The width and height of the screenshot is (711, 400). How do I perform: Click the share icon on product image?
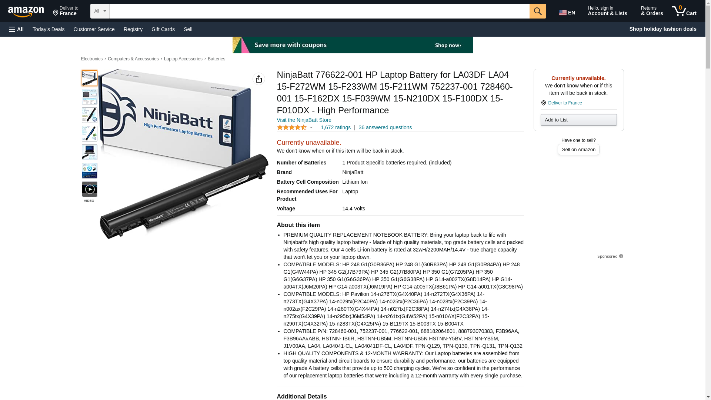click(x=259, y=79)
